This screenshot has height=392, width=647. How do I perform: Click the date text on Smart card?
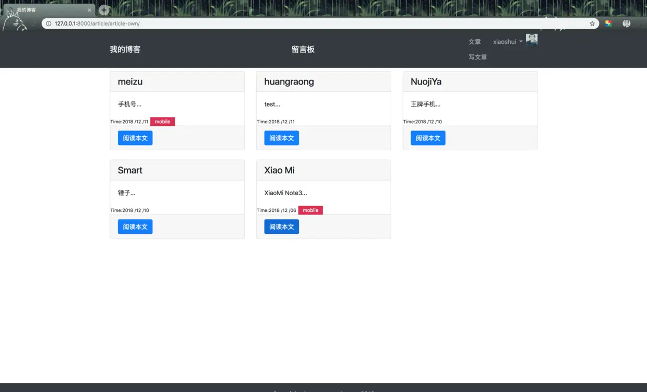click(x=129, y=210)
